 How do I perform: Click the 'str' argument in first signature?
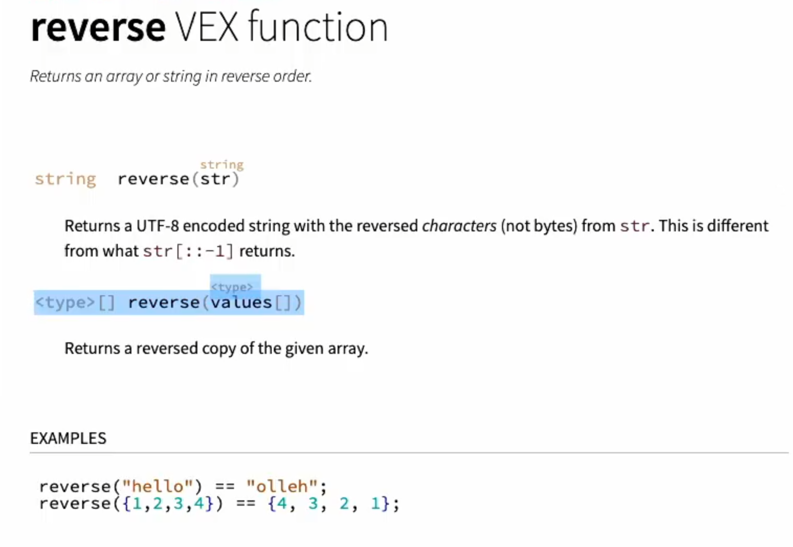(x=215, y=179)
